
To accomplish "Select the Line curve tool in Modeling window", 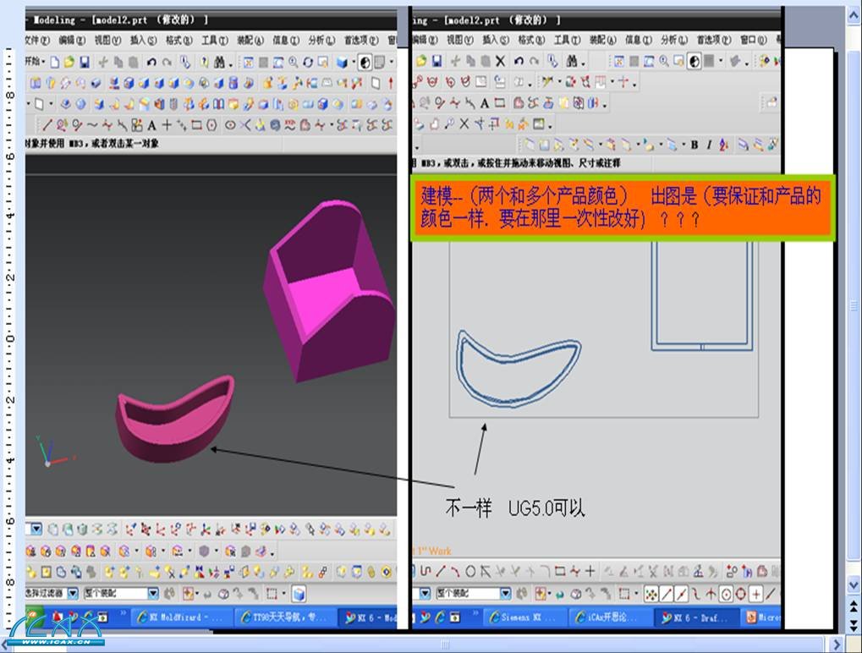I will 47,125.
